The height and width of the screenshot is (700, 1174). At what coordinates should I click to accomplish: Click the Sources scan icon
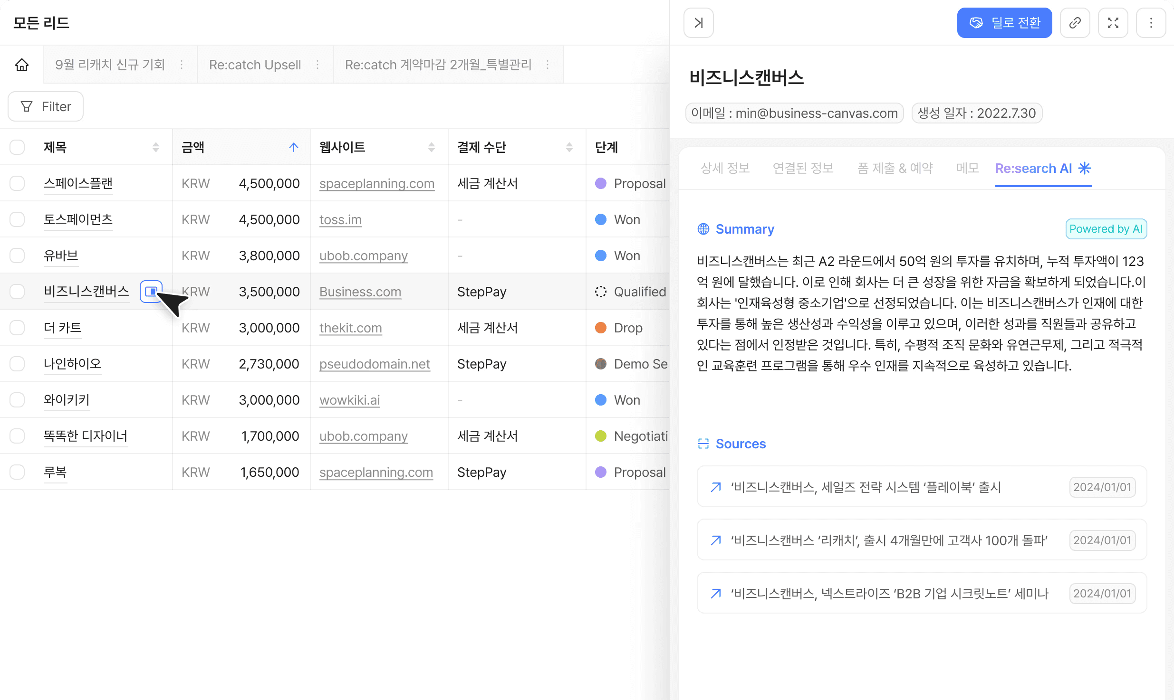click(703, 444)
